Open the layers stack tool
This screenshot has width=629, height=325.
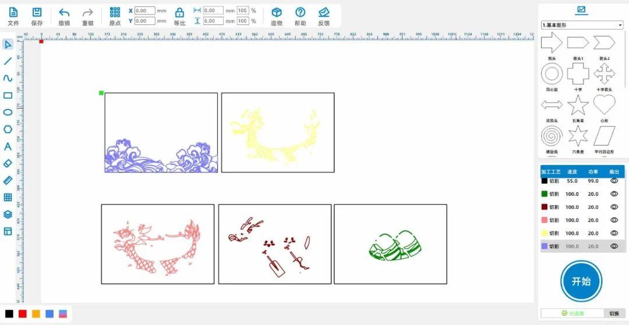click(8, 214)
